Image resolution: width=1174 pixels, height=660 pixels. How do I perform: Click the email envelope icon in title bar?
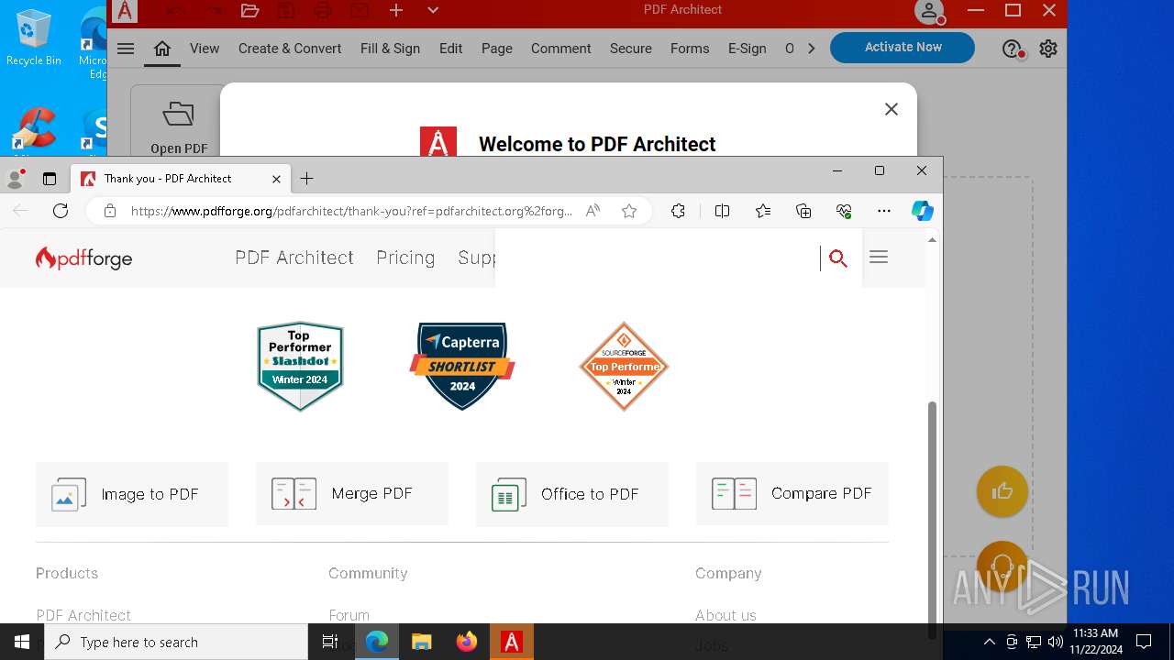click(x=360, y=10)
